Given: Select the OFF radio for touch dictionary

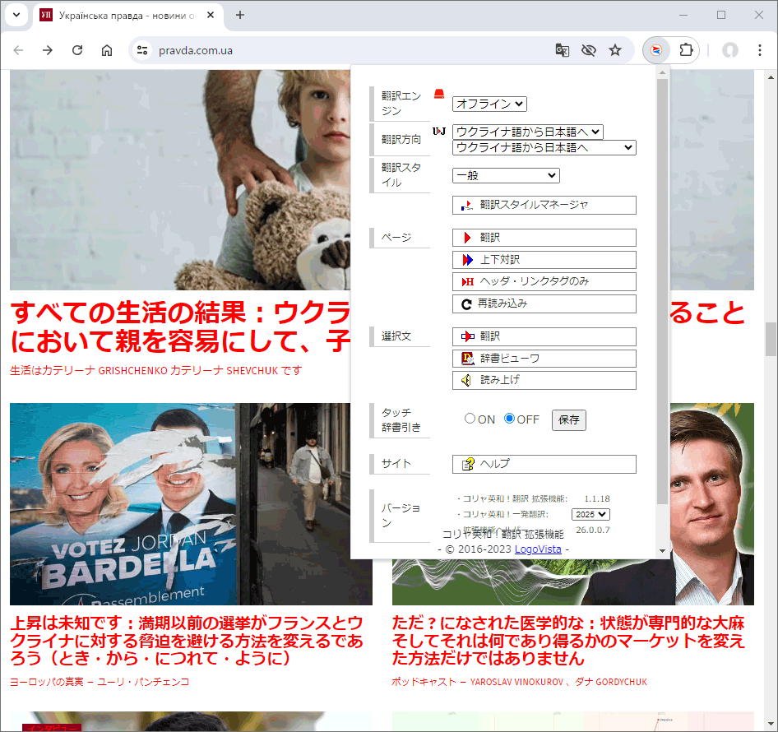Looking at the screenshot, I should tap(509, 419).
